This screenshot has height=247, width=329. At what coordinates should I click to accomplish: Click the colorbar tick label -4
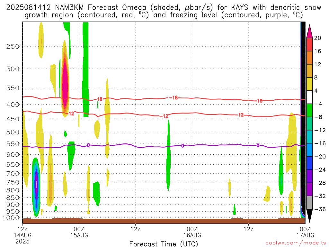point(318,104)
